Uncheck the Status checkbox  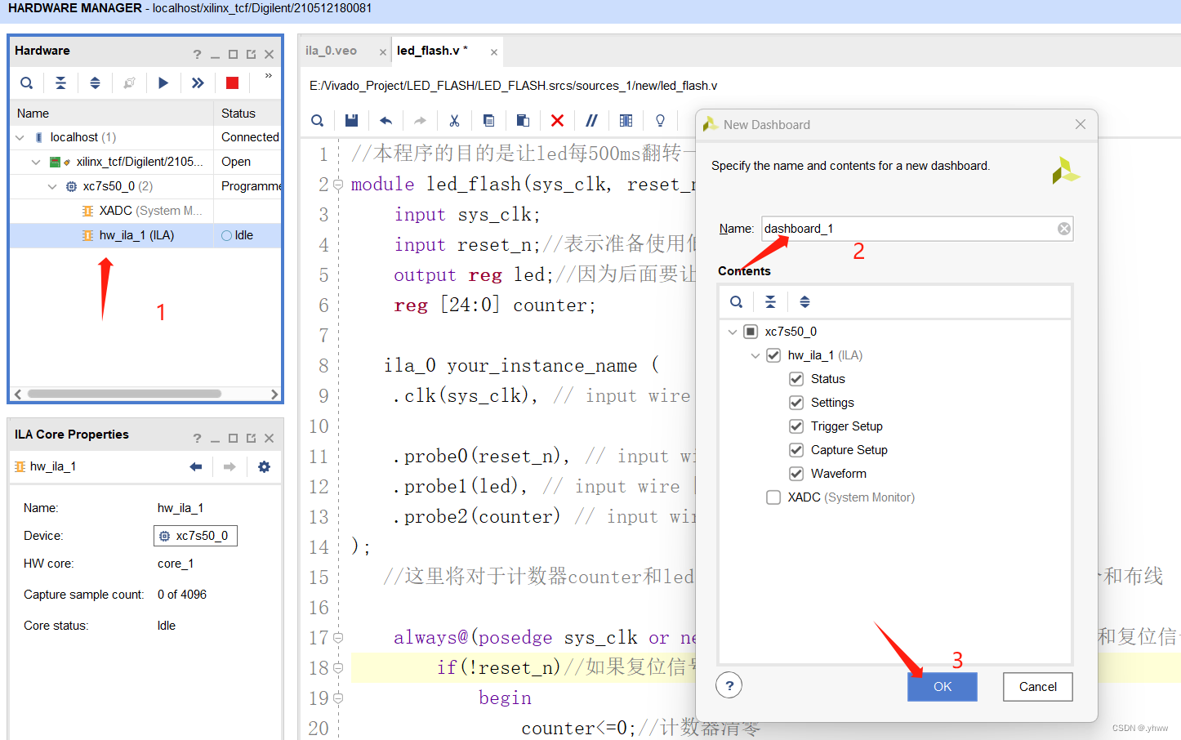click(796, 379)
